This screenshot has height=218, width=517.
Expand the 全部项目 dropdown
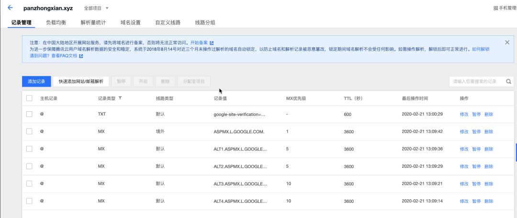tap(96, 8)
